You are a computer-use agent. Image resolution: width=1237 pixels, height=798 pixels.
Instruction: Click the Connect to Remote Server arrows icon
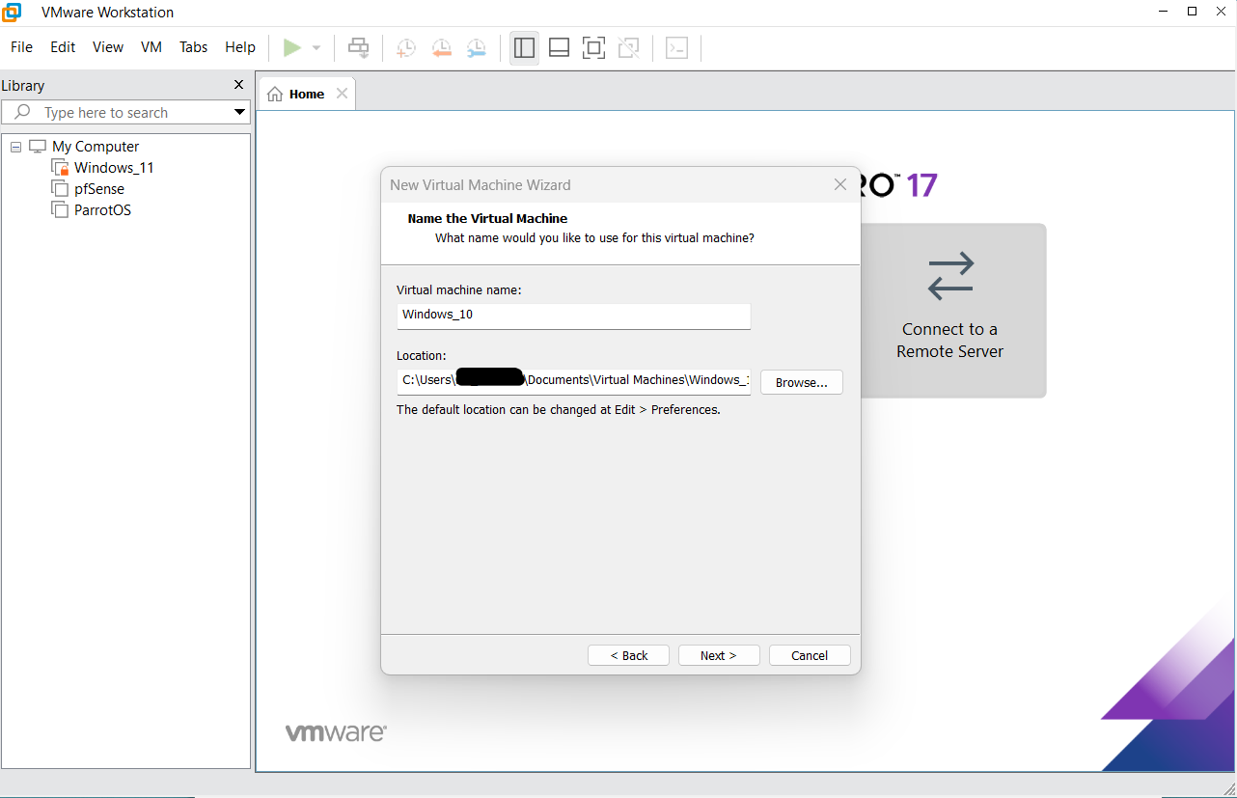click(950, 277)
